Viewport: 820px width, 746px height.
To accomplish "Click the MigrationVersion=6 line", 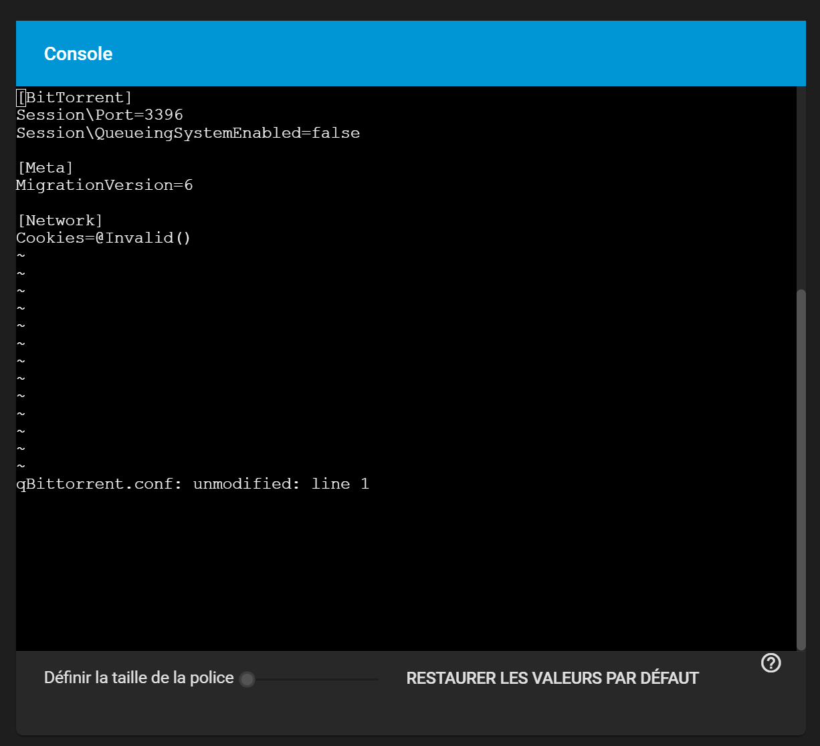I will 104,185.
